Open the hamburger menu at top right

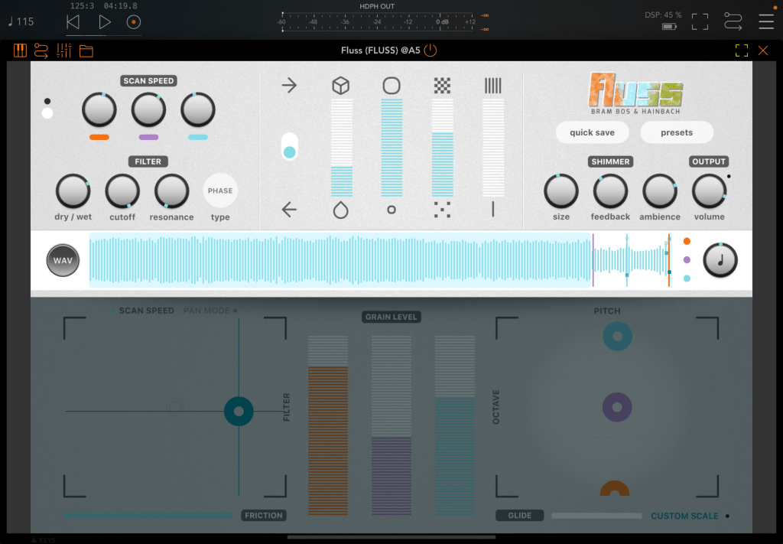765,21
